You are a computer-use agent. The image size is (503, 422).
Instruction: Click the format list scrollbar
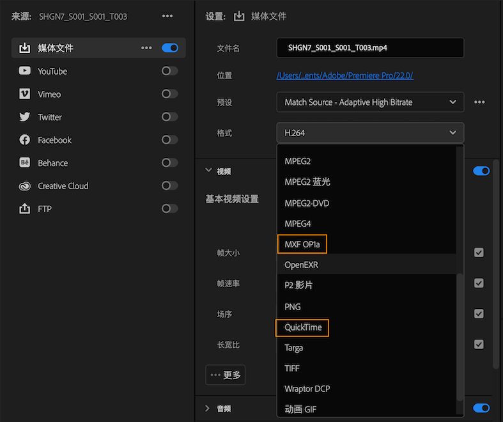pyautogui.click(x=460, y=336)
